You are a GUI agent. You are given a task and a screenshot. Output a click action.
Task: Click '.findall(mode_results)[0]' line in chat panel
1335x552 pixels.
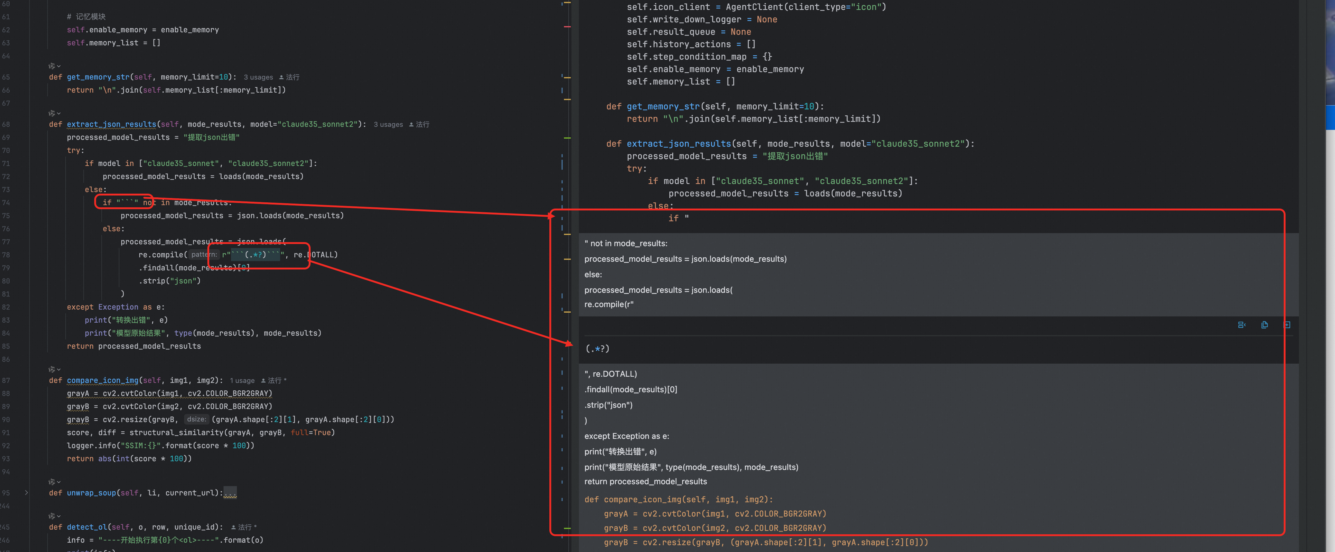(x=631, y=389)
